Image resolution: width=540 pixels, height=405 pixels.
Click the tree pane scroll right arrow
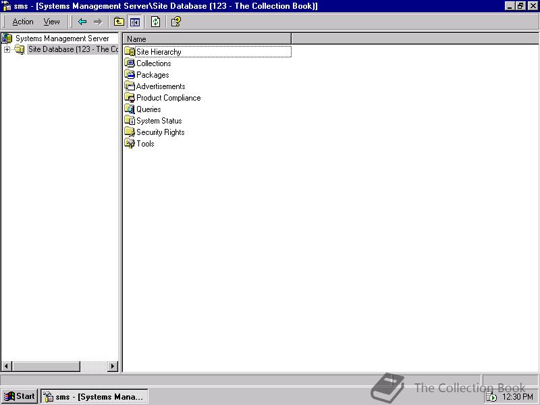[113, 366]
